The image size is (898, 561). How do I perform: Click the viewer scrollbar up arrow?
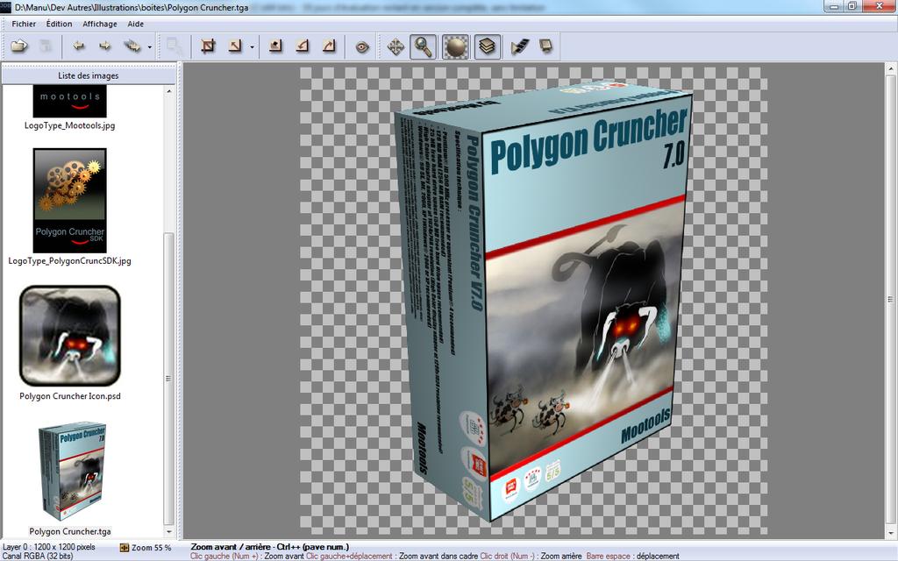click(891, 68)
